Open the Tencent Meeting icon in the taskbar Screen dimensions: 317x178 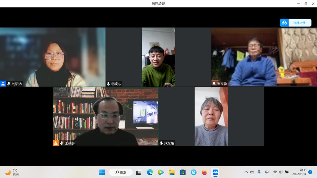click(215, 172)
